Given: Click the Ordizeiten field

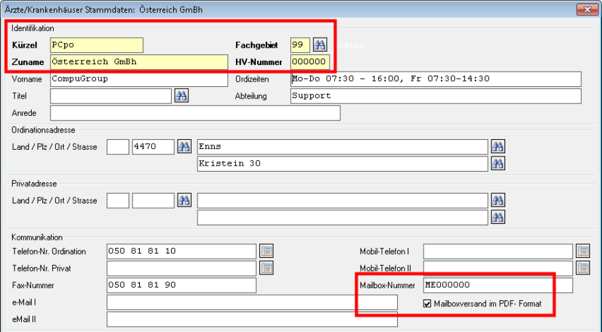Looking at the screenshot, I should (436, 79).
